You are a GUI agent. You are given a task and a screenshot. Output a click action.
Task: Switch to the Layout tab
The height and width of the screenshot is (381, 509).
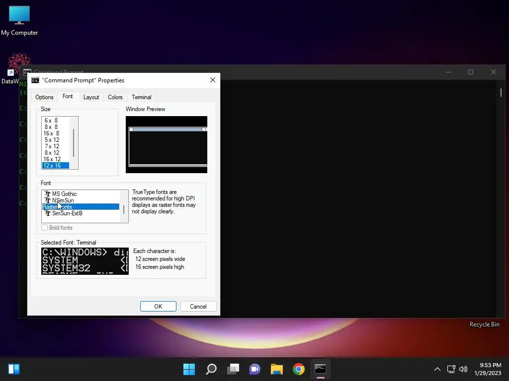[91, 97]
